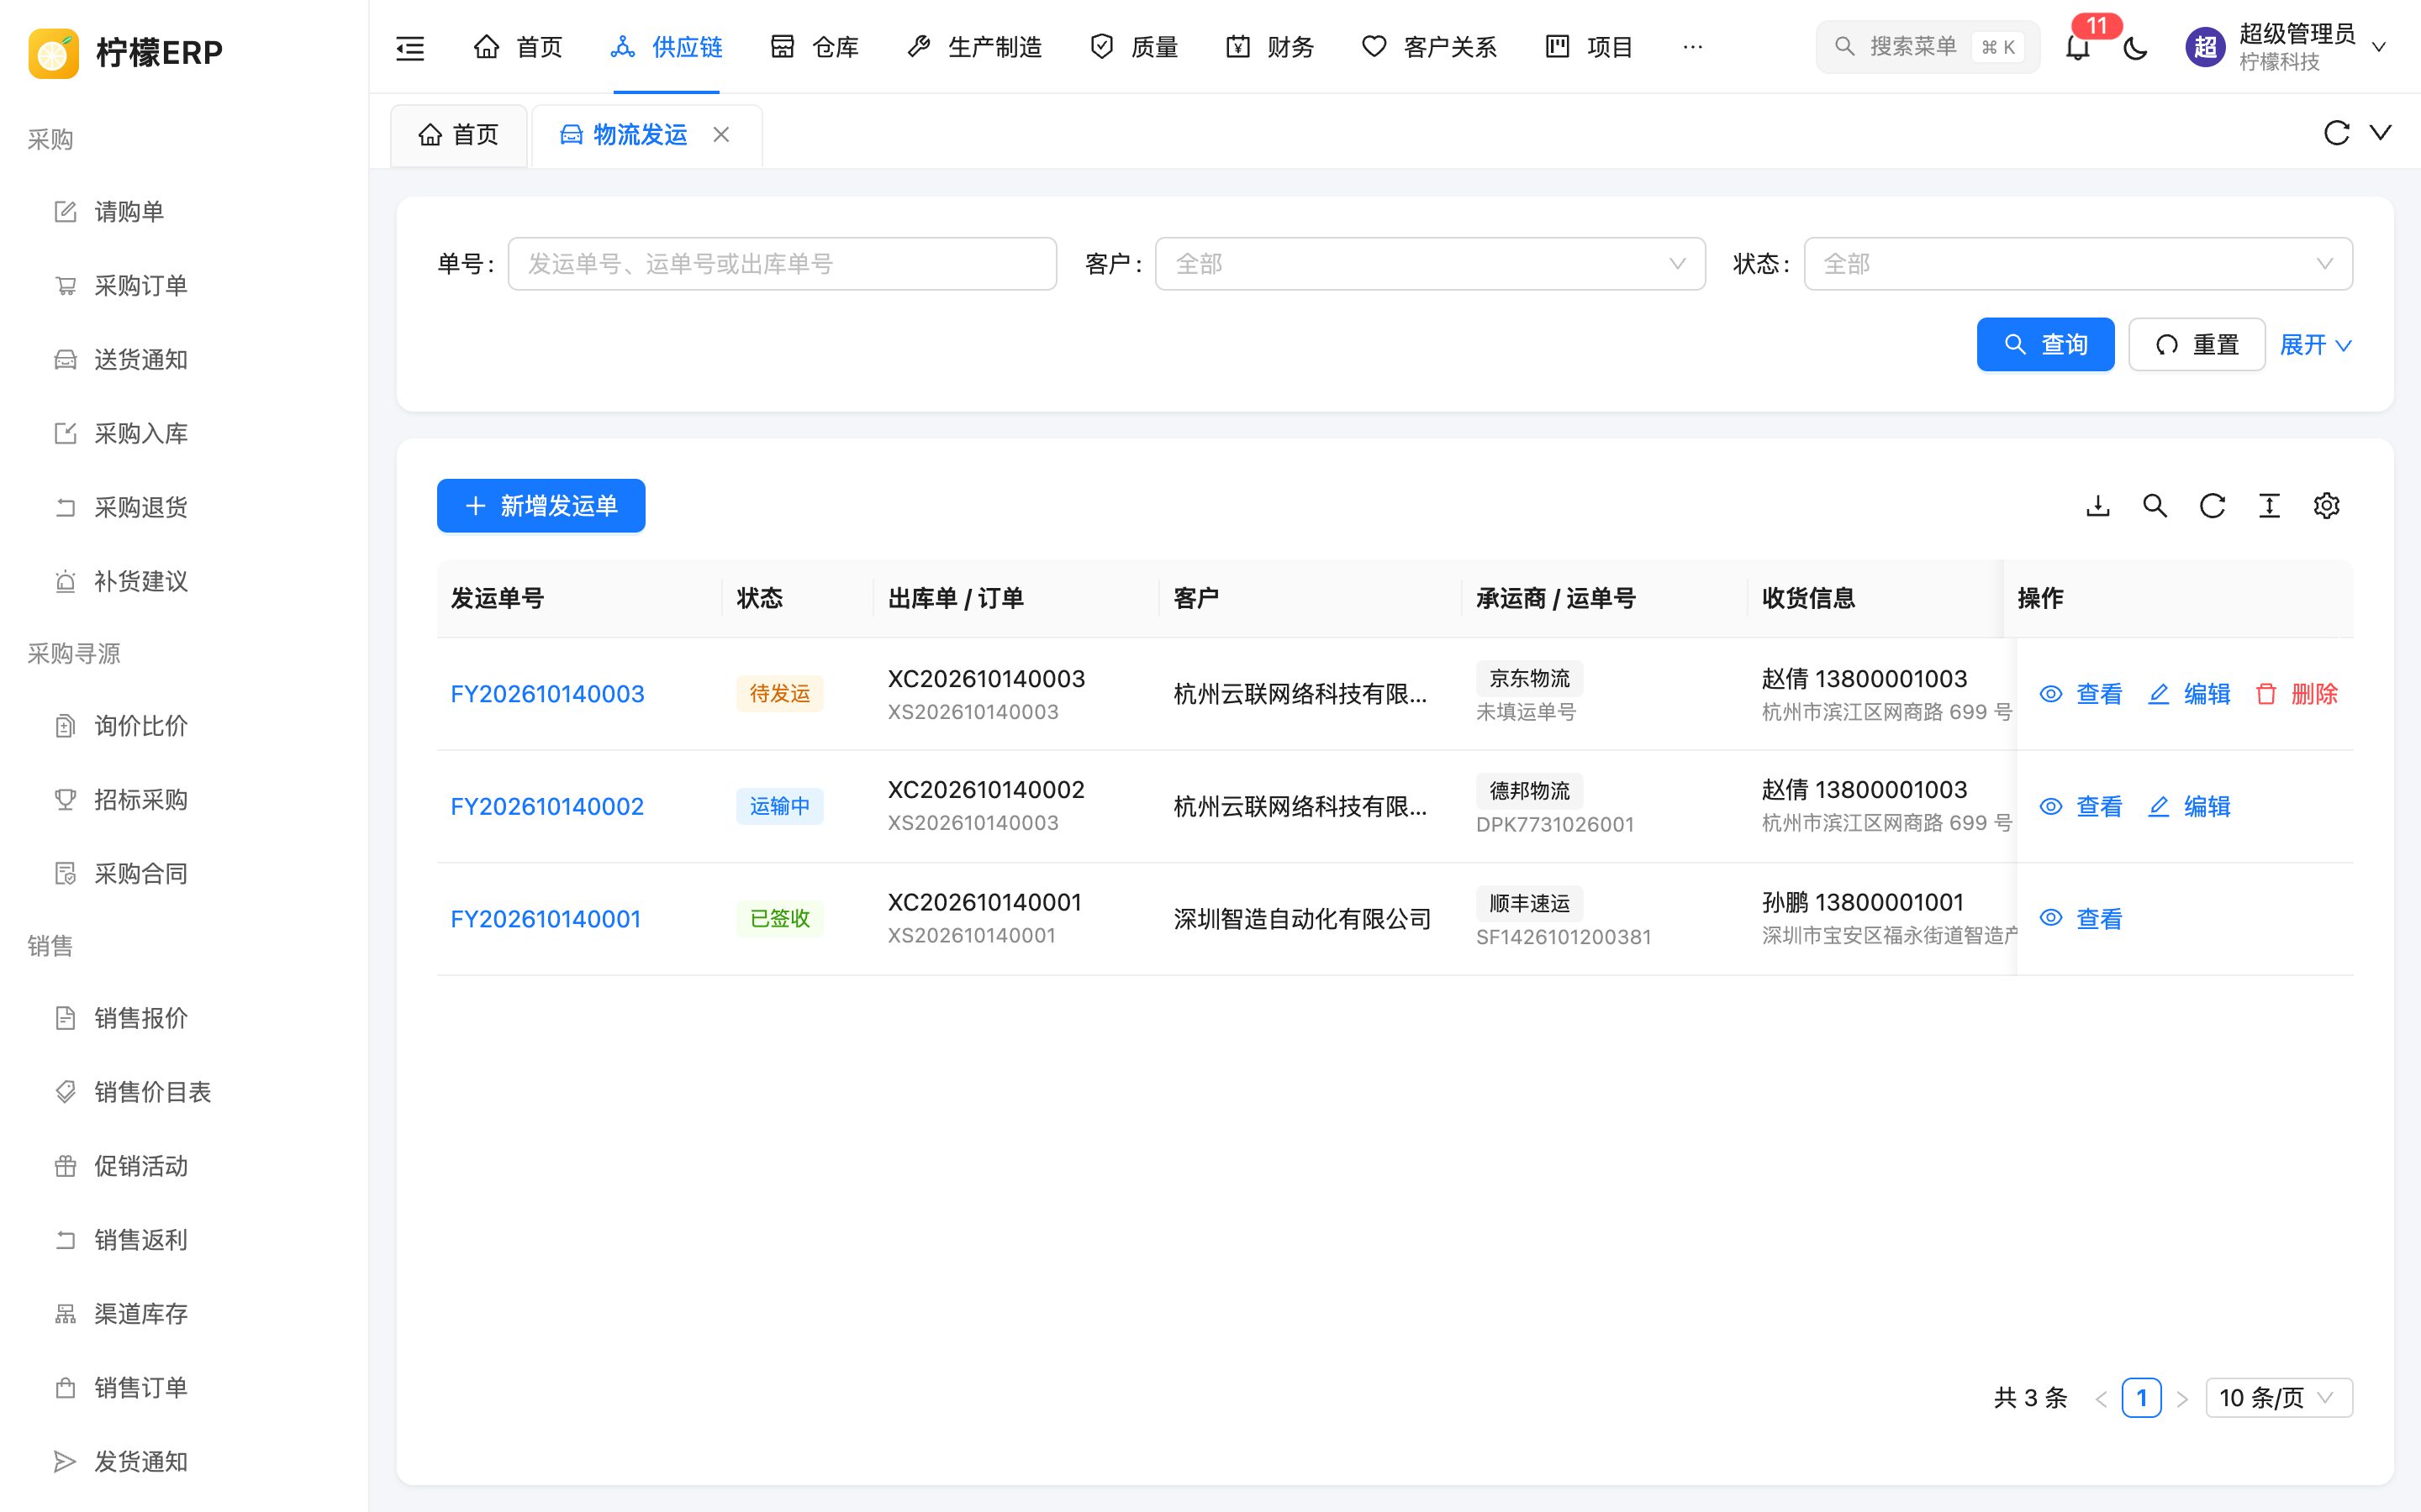Viewport: 2421px width, 1512px height.
Task: Open the 客户 filter dropdown
Action: (1430, 264)
